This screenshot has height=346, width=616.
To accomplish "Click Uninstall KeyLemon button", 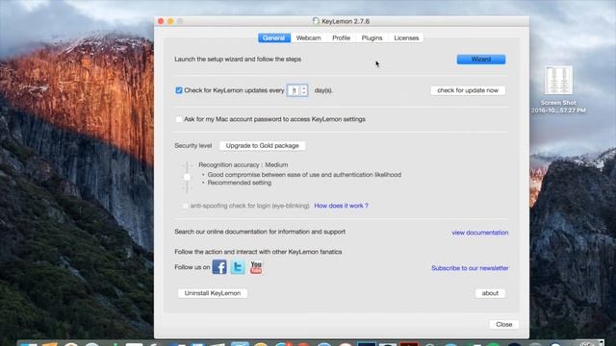I will click(213, 293).
